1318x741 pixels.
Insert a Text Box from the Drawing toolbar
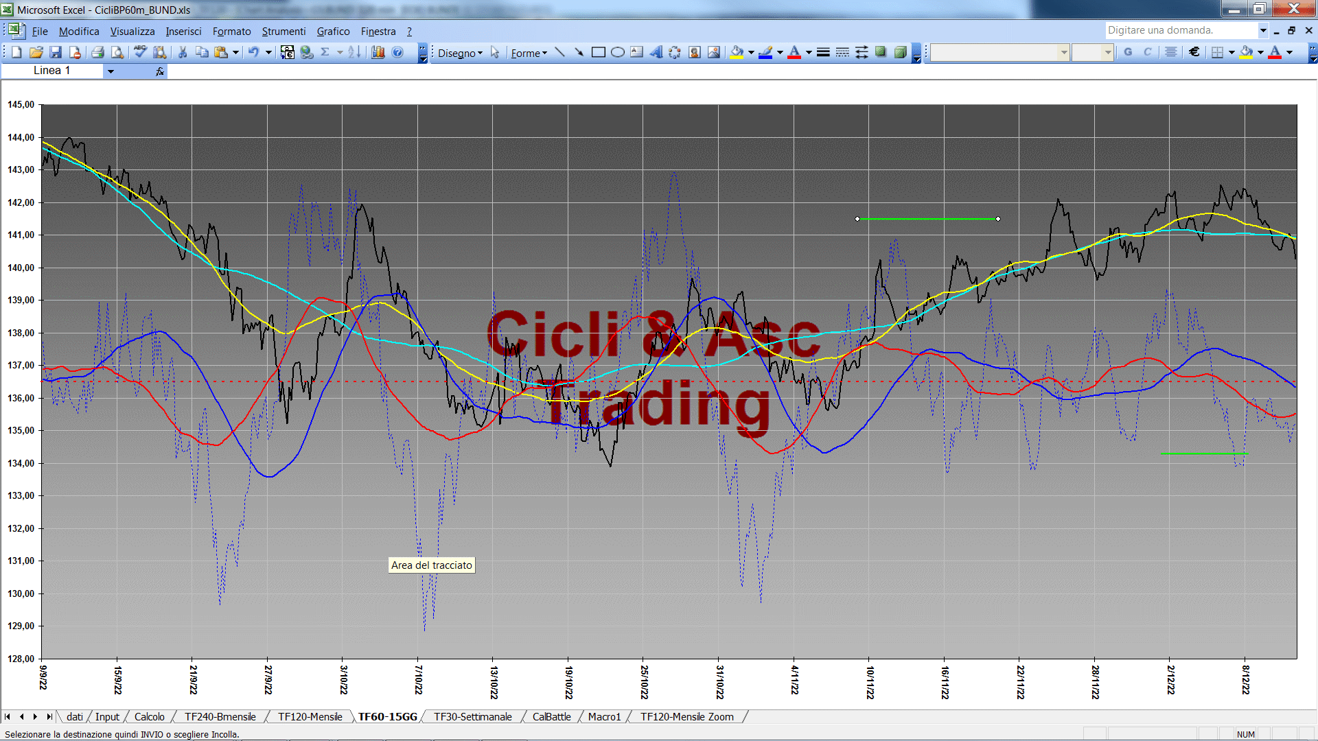(x=637, y=52)
